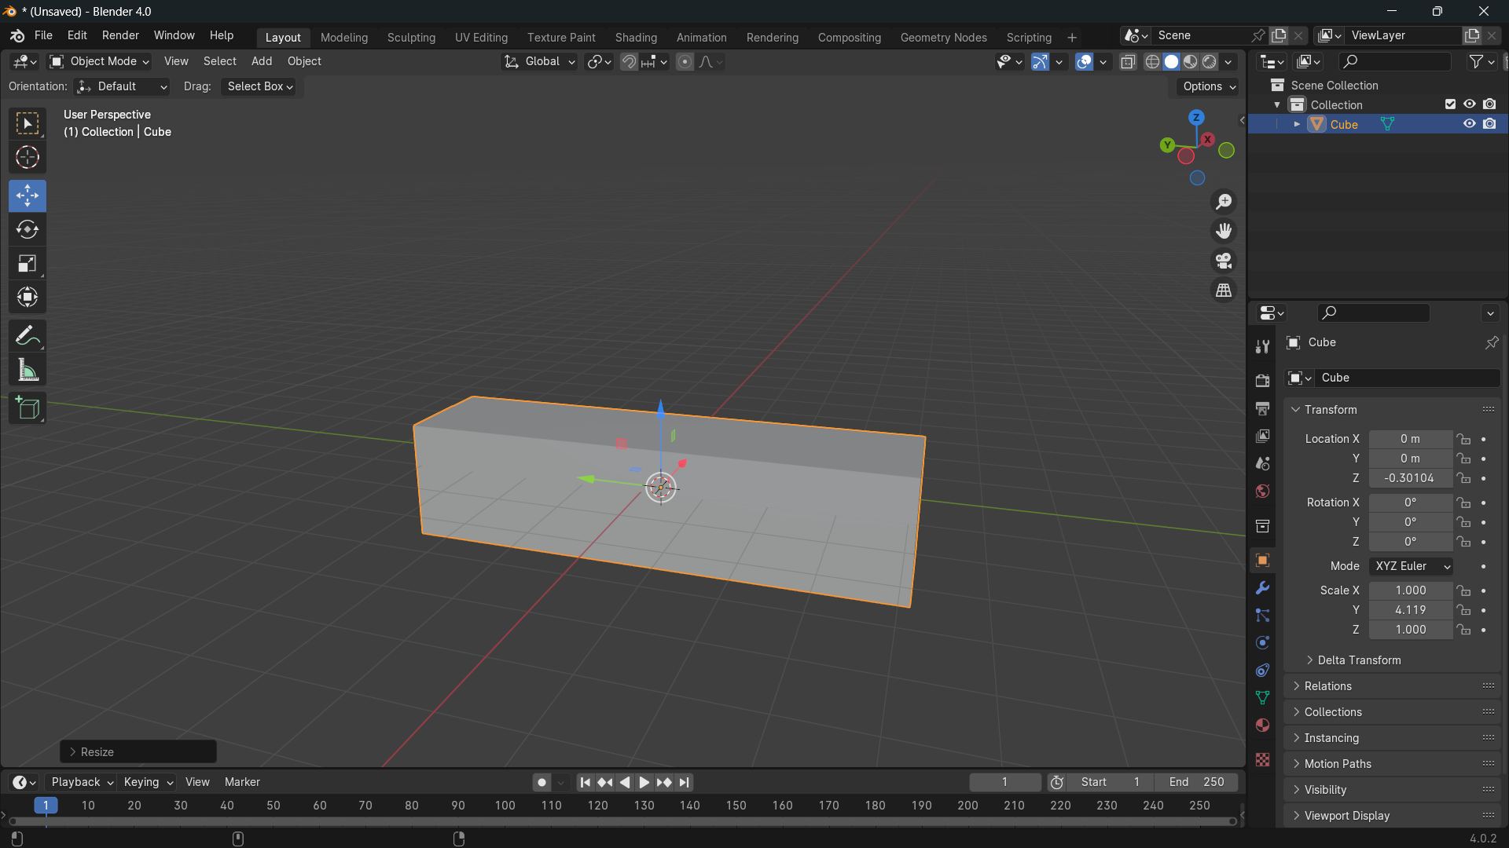Select the Measure ruler tool
This screenshot has width=1509, height=848.
click(x=28, y=371)
